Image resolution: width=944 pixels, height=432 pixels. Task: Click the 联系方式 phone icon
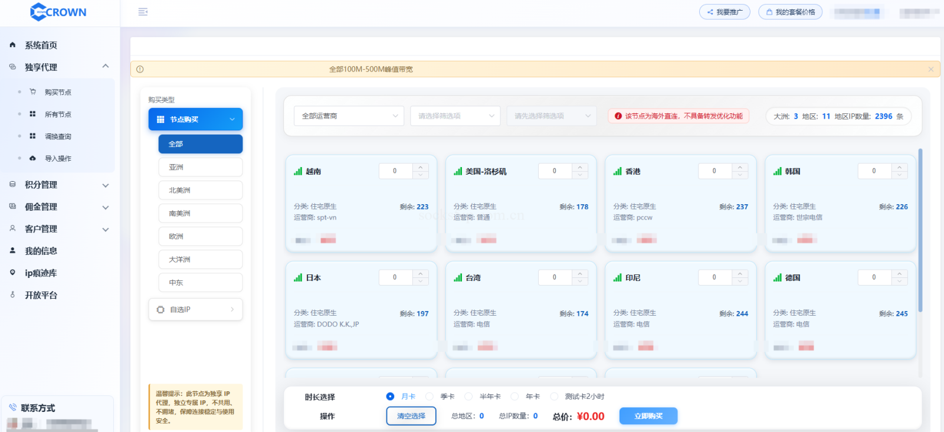tap(12, 408)
